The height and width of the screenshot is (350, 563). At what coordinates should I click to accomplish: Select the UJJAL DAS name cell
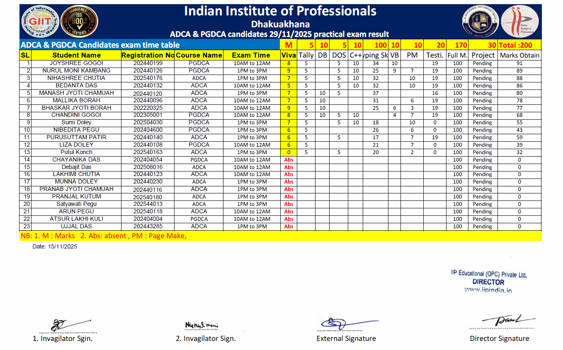(x=76, y=227)
